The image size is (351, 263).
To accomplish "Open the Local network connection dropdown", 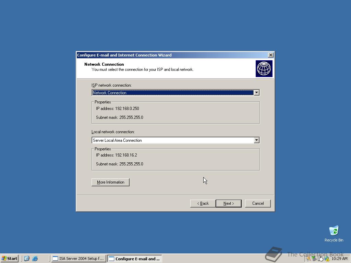I will pos(256,140).
